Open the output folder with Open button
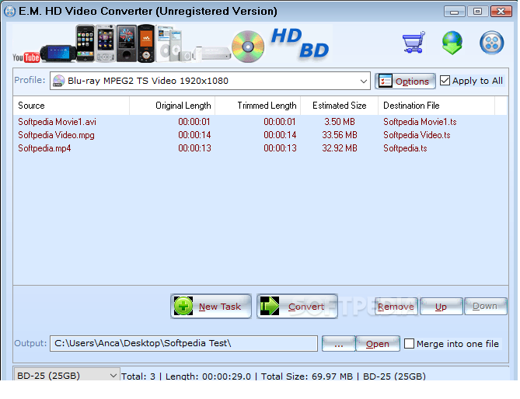The width and height of the screenshot is (520, 399). tap(378, 344)
